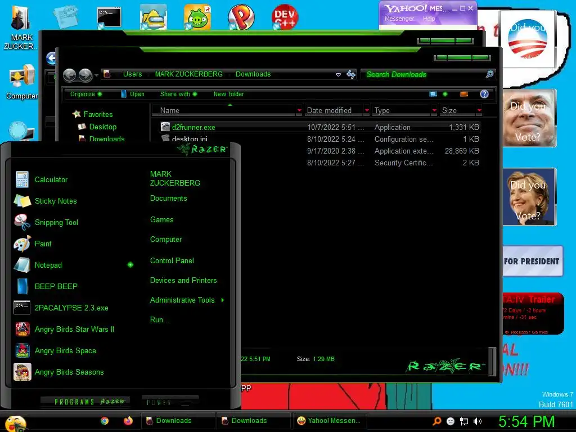Open the Size column filter arrow
The height and width of the screenshot is (432, 576).
pos(479,110)
